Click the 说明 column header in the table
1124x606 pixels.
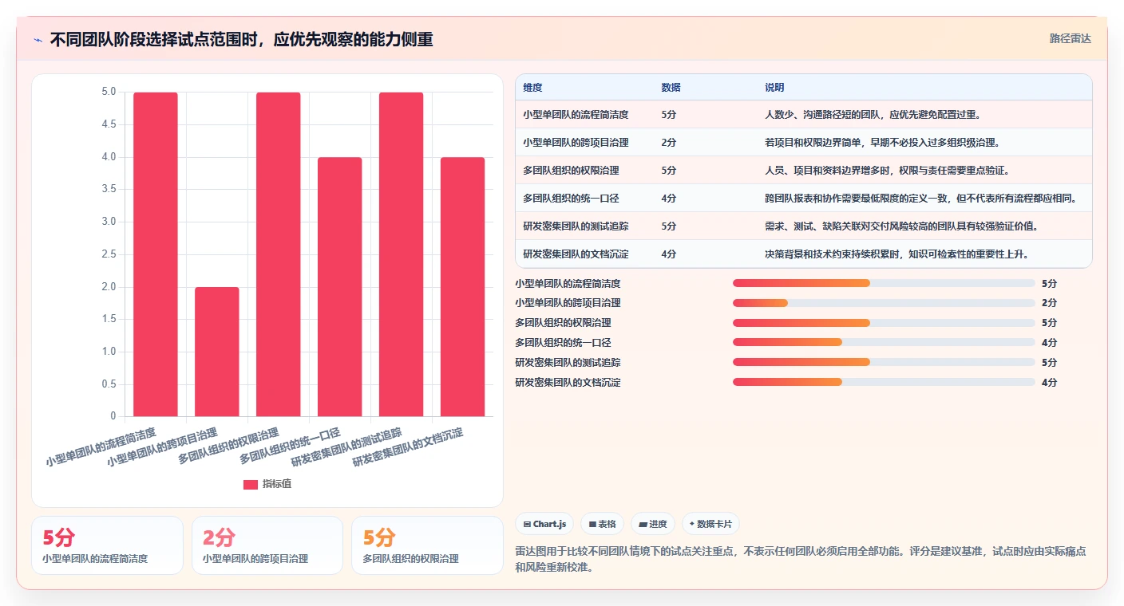pos(774,88)
